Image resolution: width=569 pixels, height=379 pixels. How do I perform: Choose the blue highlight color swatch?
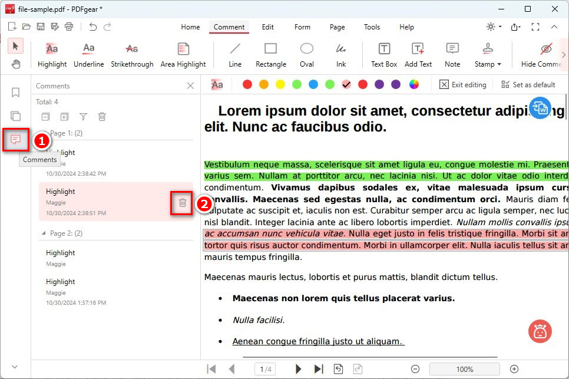click(x=313, y=84)
